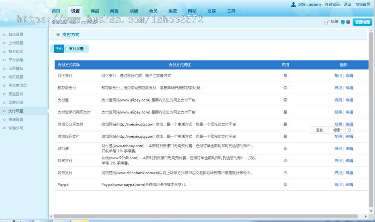Open 配送区域 in the sidebar
The height and width of the screenshot is (222, 375).
click(16, 94)
